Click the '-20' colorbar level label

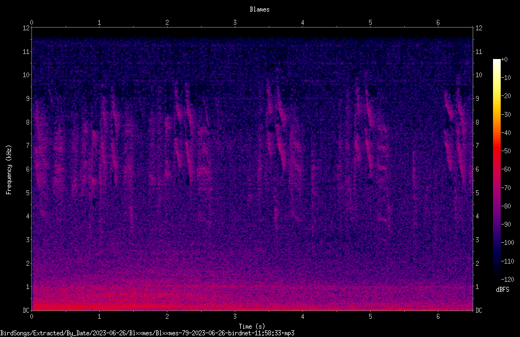point(506,96)
